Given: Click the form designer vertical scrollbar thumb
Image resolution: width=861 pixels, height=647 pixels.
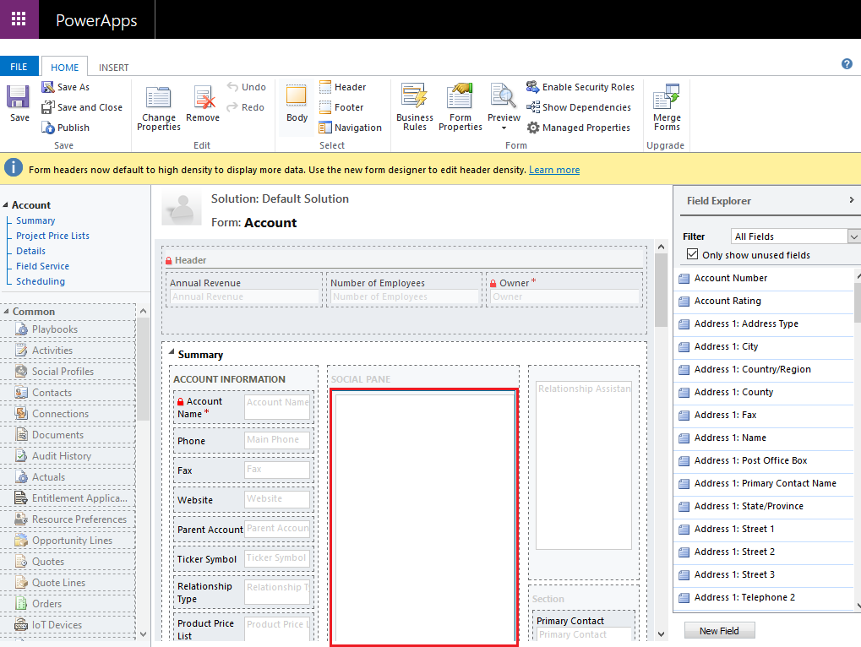Looking at the screenshot, I should click(661, 290).
